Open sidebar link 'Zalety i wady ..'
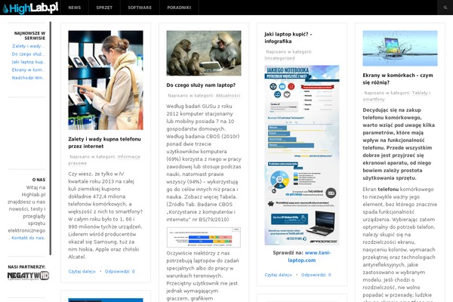Viewport: 453px width, 302px height. tap(29, 46)
